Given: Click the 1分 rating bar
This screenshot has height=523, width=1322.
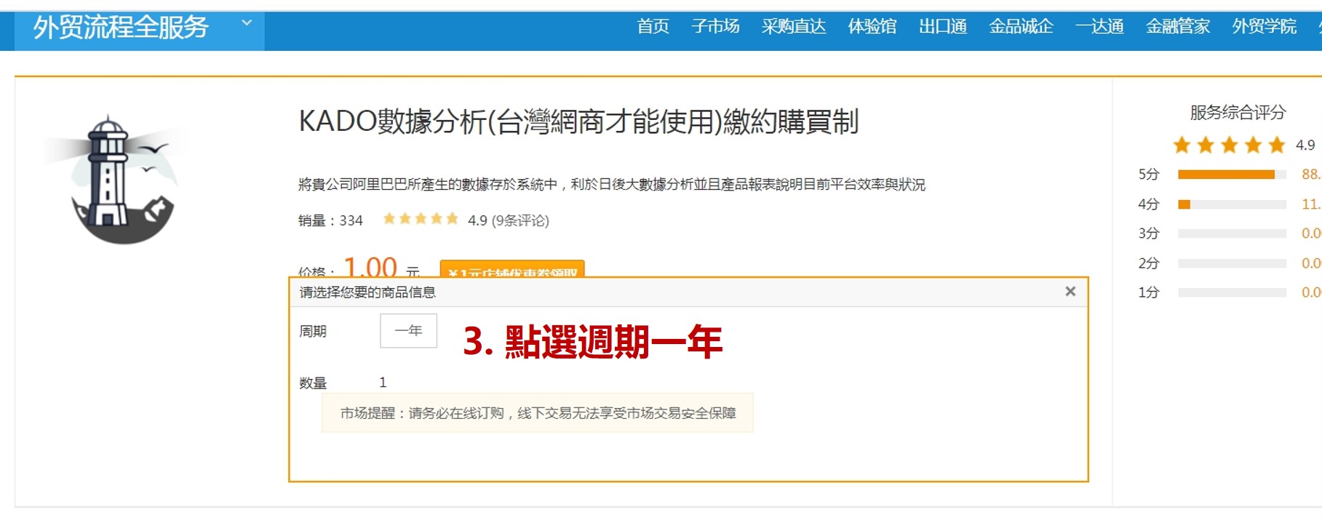Looking at the screenshot, I should (1232, 292).
